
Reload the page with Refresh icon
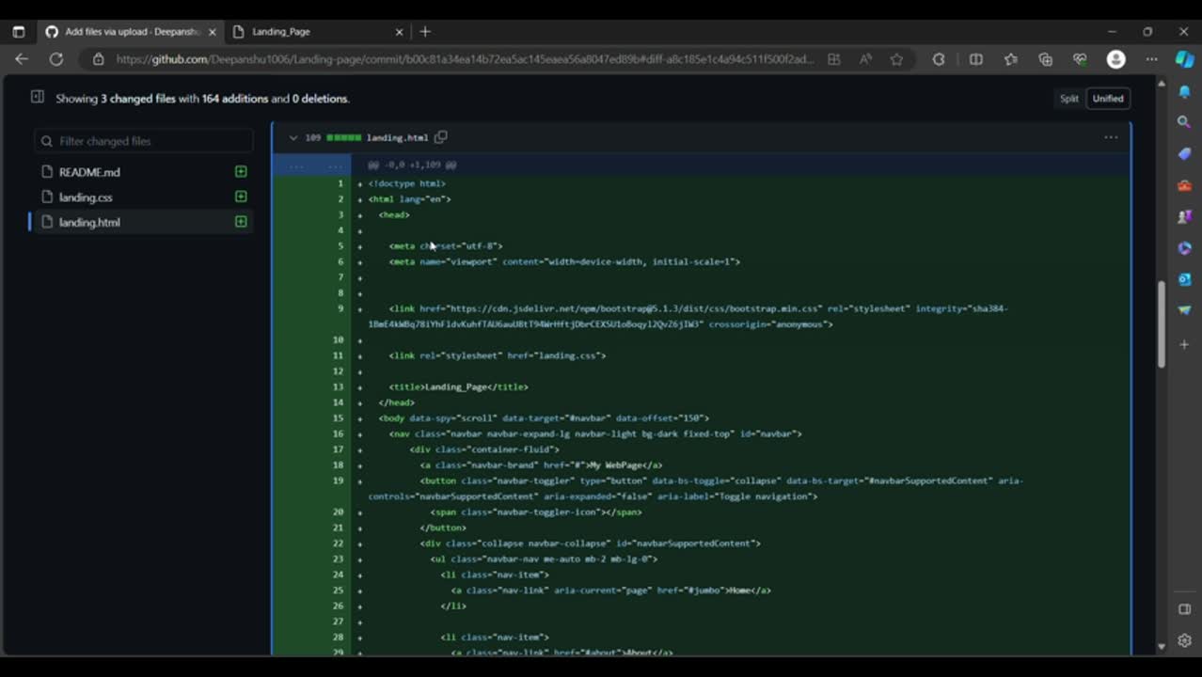coord(56,59)
